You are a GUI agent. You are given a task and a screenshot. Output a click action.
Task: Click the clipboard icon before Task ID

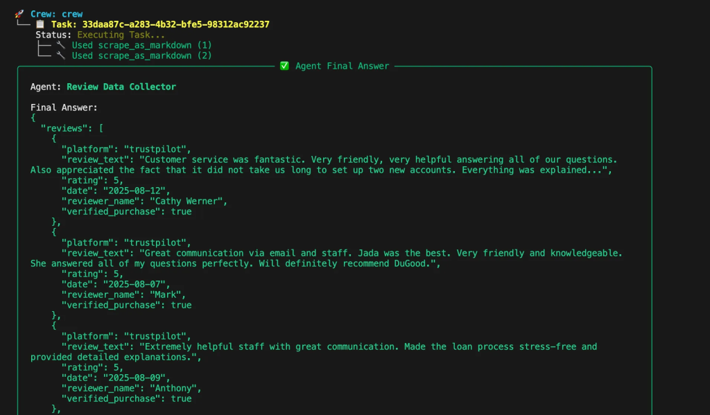(x=40, y=24)
